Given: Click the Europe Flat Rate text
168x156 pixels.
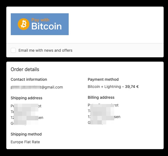Looking at the screenshot, I should click(25, 142).
